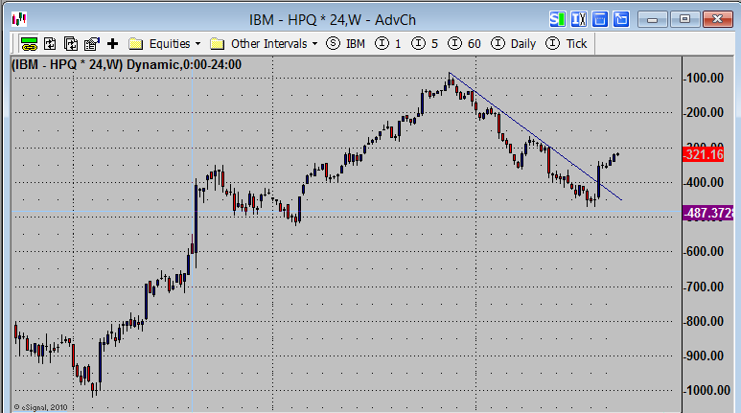Click the -900.00 price axis label
The height and width of the screenshot is (413, 741).
pyautogui.click(x=704, y=356)
